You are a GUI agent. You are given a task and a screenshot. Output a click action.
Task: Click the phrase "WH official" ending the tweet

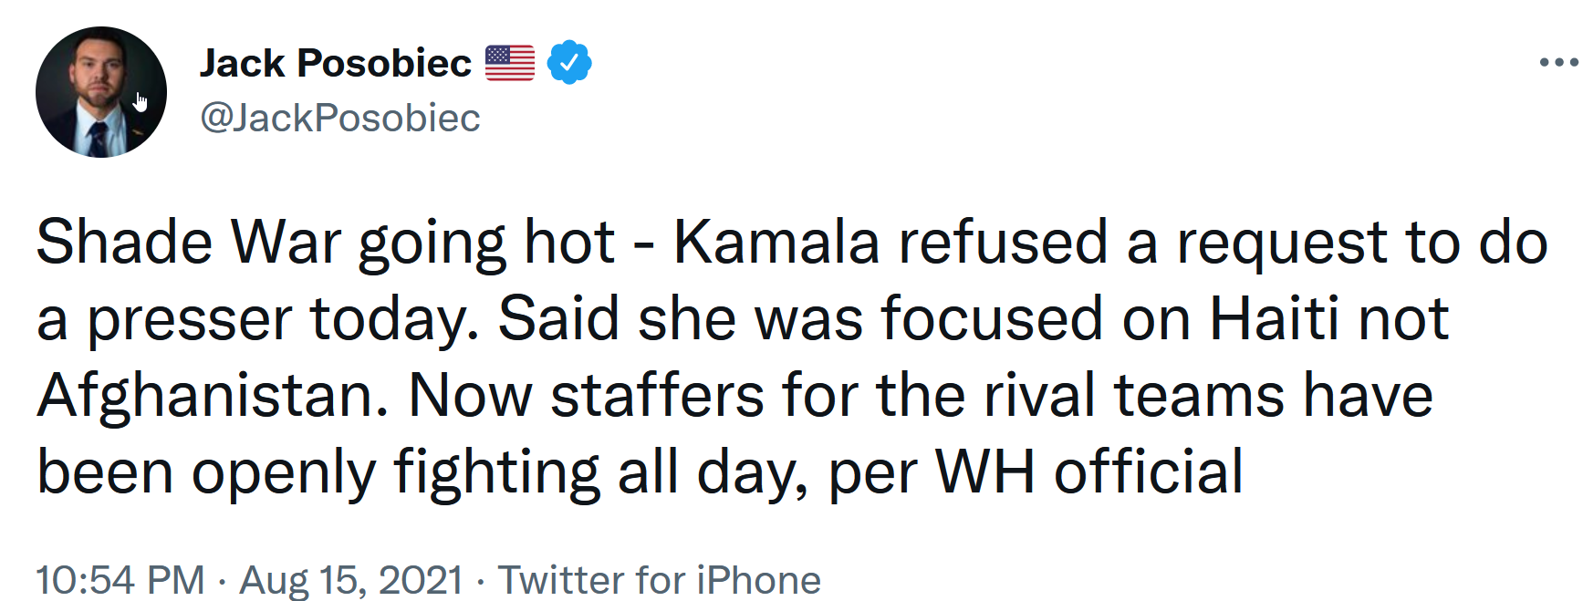coord(1089,472)
